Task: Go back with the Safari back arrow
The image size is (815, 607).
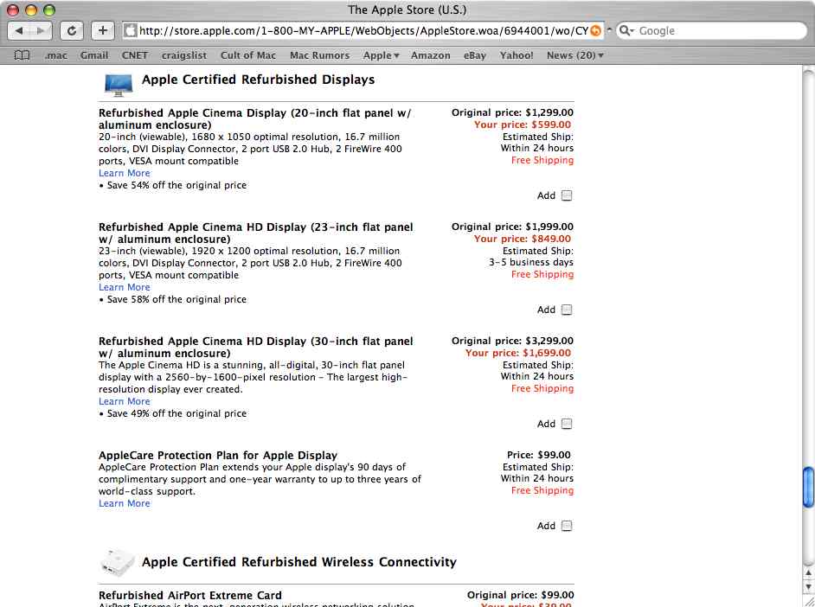Action: (x=19, y=30)
